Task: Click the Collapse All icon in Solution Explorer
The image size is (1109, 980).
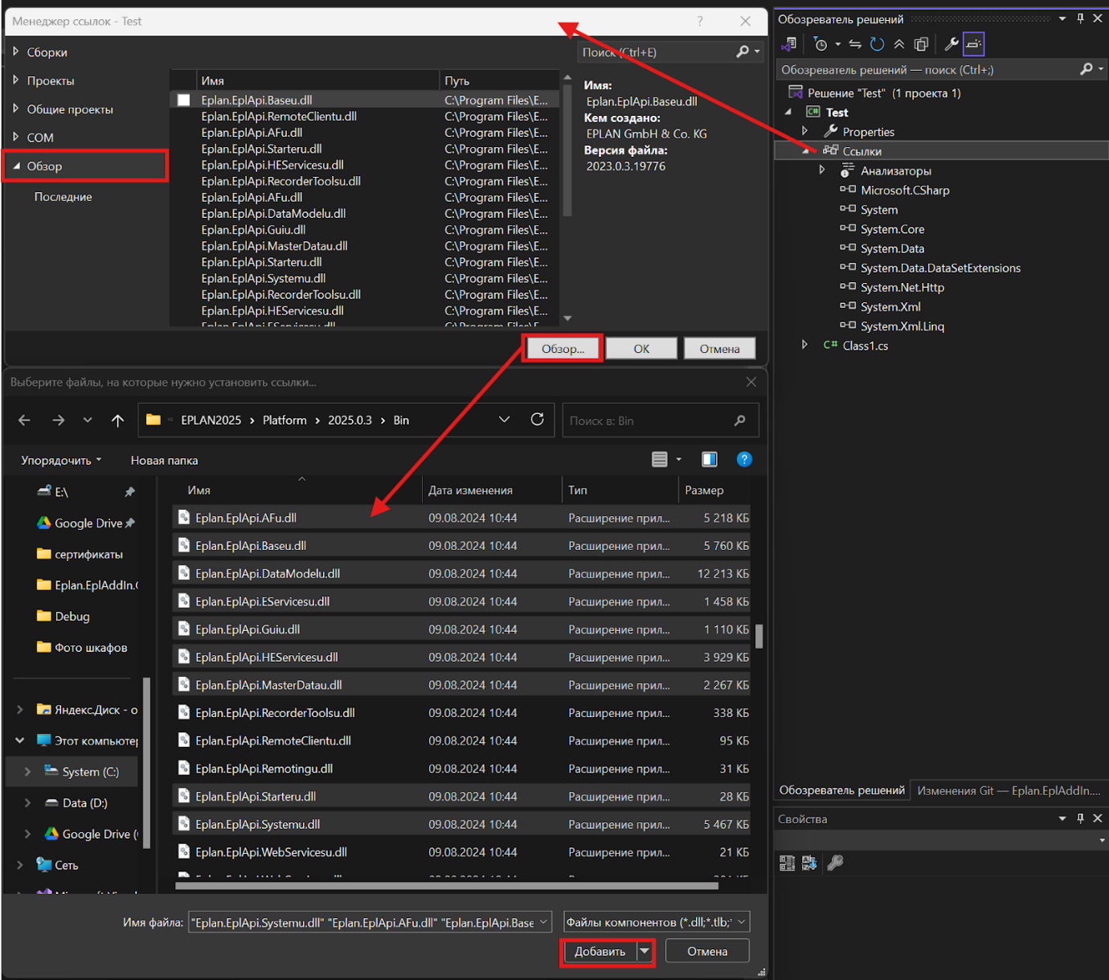Action: point(899,43)
